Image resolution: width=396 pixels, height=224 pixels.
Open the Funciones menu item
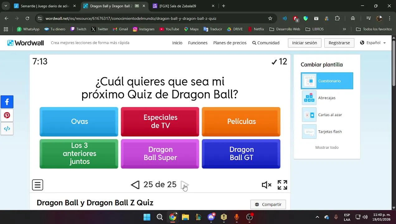pyautogui.click(x=198, y=43)
